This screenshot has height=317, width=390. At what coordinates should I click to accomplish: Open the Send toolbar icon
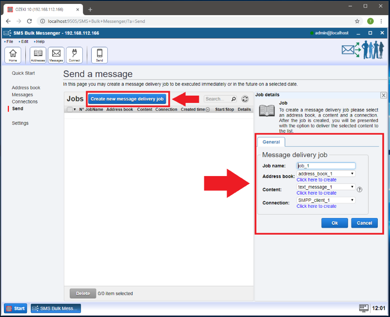point(99,55)
